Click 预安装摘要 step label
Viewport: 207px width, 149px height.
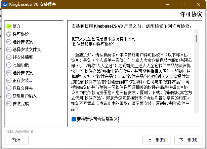point(23,57)
